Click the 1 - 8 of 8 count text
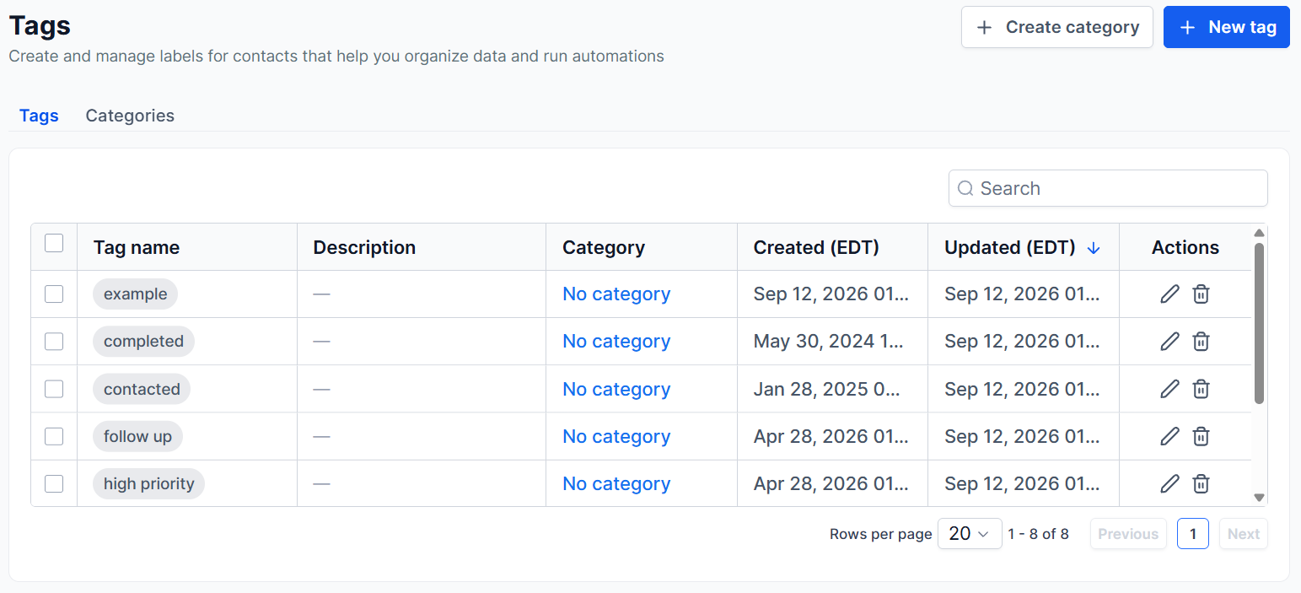This screenshot has width=1301, height=593. tap(1038, 534)
